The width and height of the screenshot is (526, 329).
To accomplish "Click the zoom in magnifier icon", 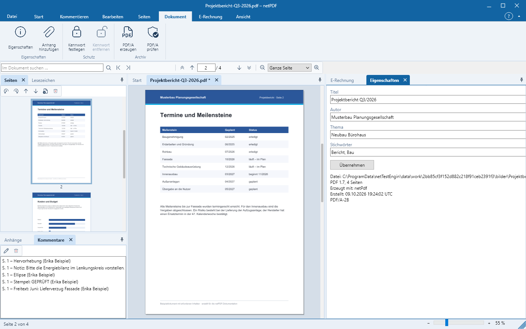I will 317,68.
